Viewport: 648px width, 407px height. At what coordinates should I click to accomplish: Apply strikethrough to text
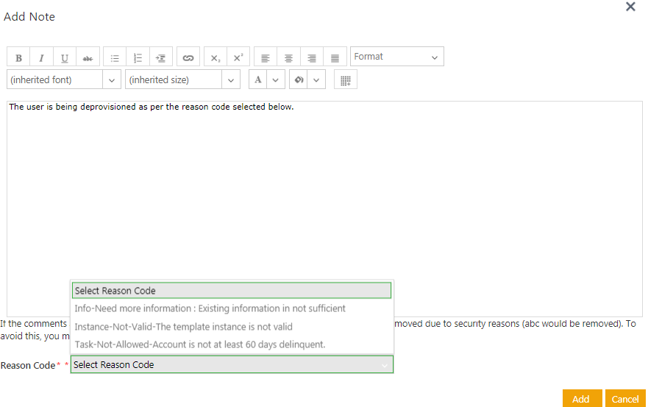[x=88, y=58]
